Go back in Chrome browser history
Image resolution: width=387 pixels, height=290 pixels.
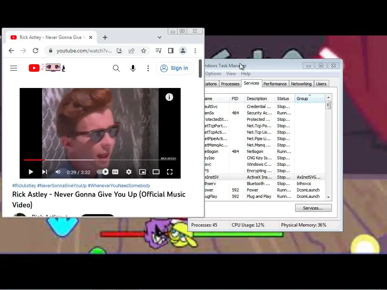pyautogui.click(x=11, y=51)
